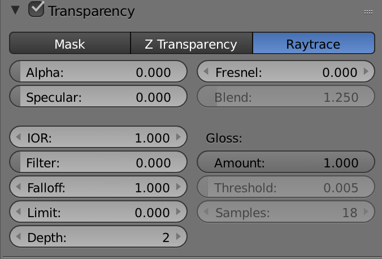Click the Specular transparency slider
Viewport: 382px width, 259px height.
(98, 97)
